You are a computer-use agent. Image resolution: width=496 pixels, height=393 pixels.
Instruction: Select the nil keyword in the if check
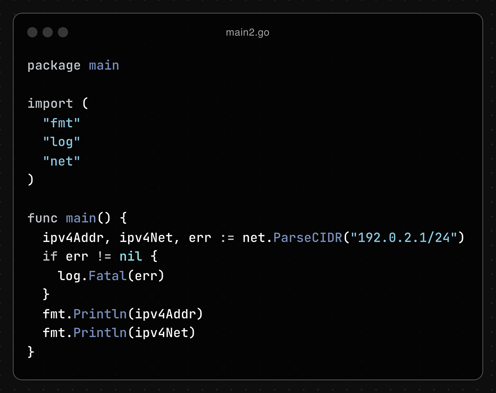[x=131, y=256]
